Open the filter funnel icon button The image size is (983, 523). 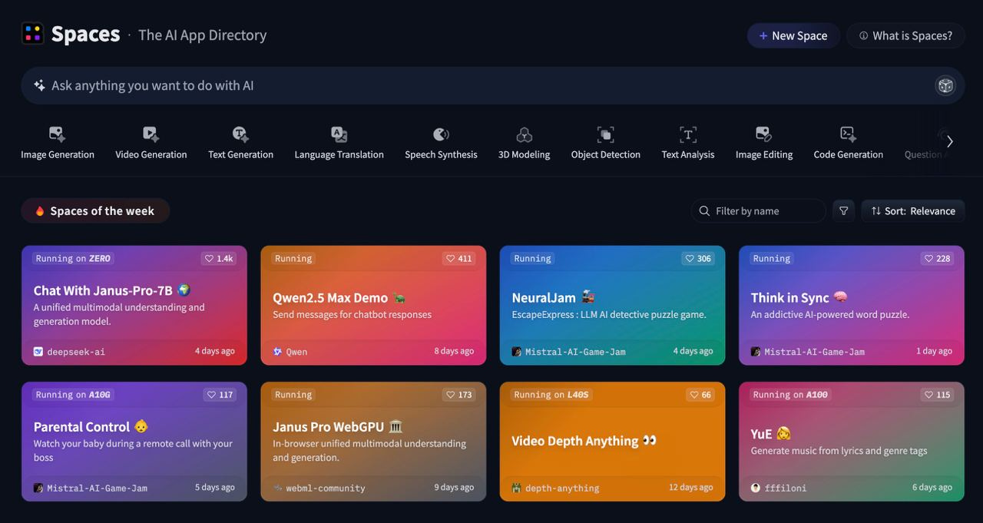tap(843, 210)
